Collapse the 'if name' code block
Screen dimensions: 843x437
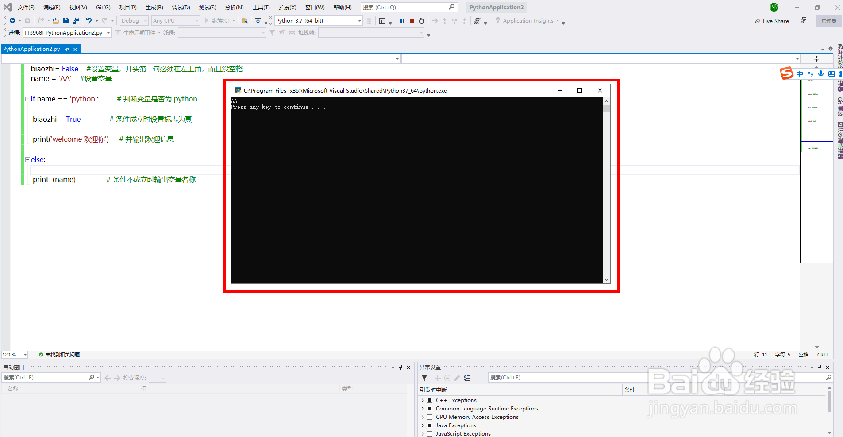(27, 99)
